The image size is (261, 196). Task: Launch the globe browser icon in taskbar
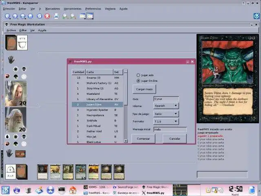tap(17, 190)
